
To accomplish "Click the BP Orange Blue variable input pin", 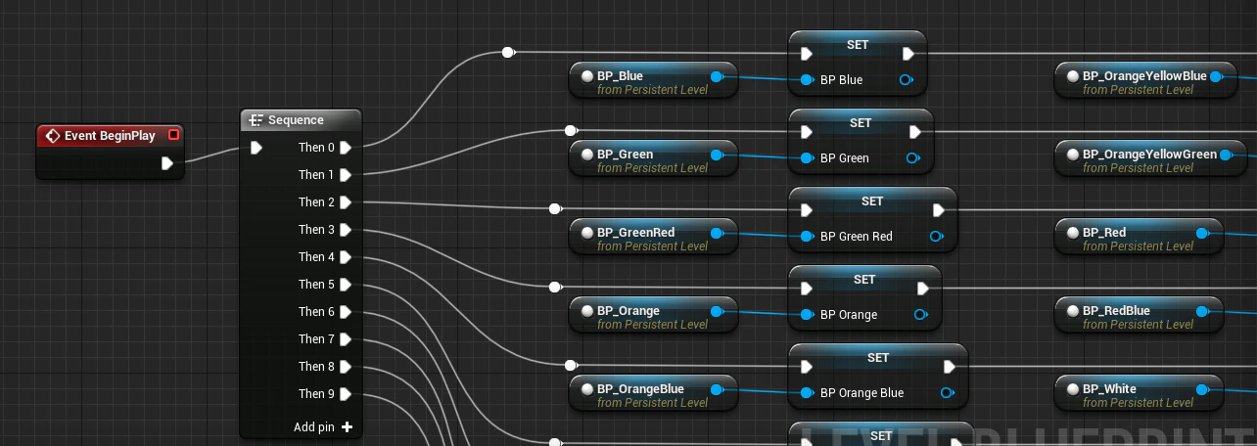I will pyautogui.click(x=807, y=393).
